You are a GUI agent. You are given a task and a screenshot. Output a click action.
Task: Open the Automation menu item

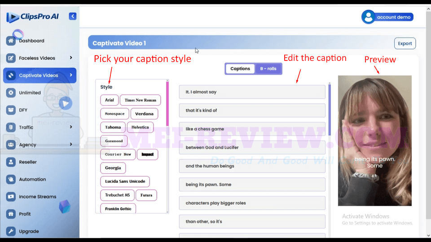32,179
